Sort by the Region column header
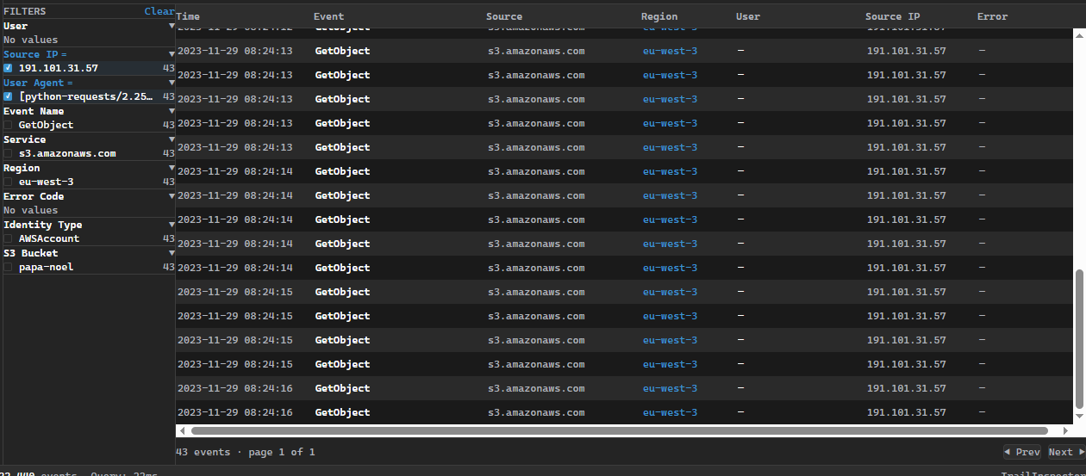Viewport: 1086px width, 476px height. [x=659, y=16]
